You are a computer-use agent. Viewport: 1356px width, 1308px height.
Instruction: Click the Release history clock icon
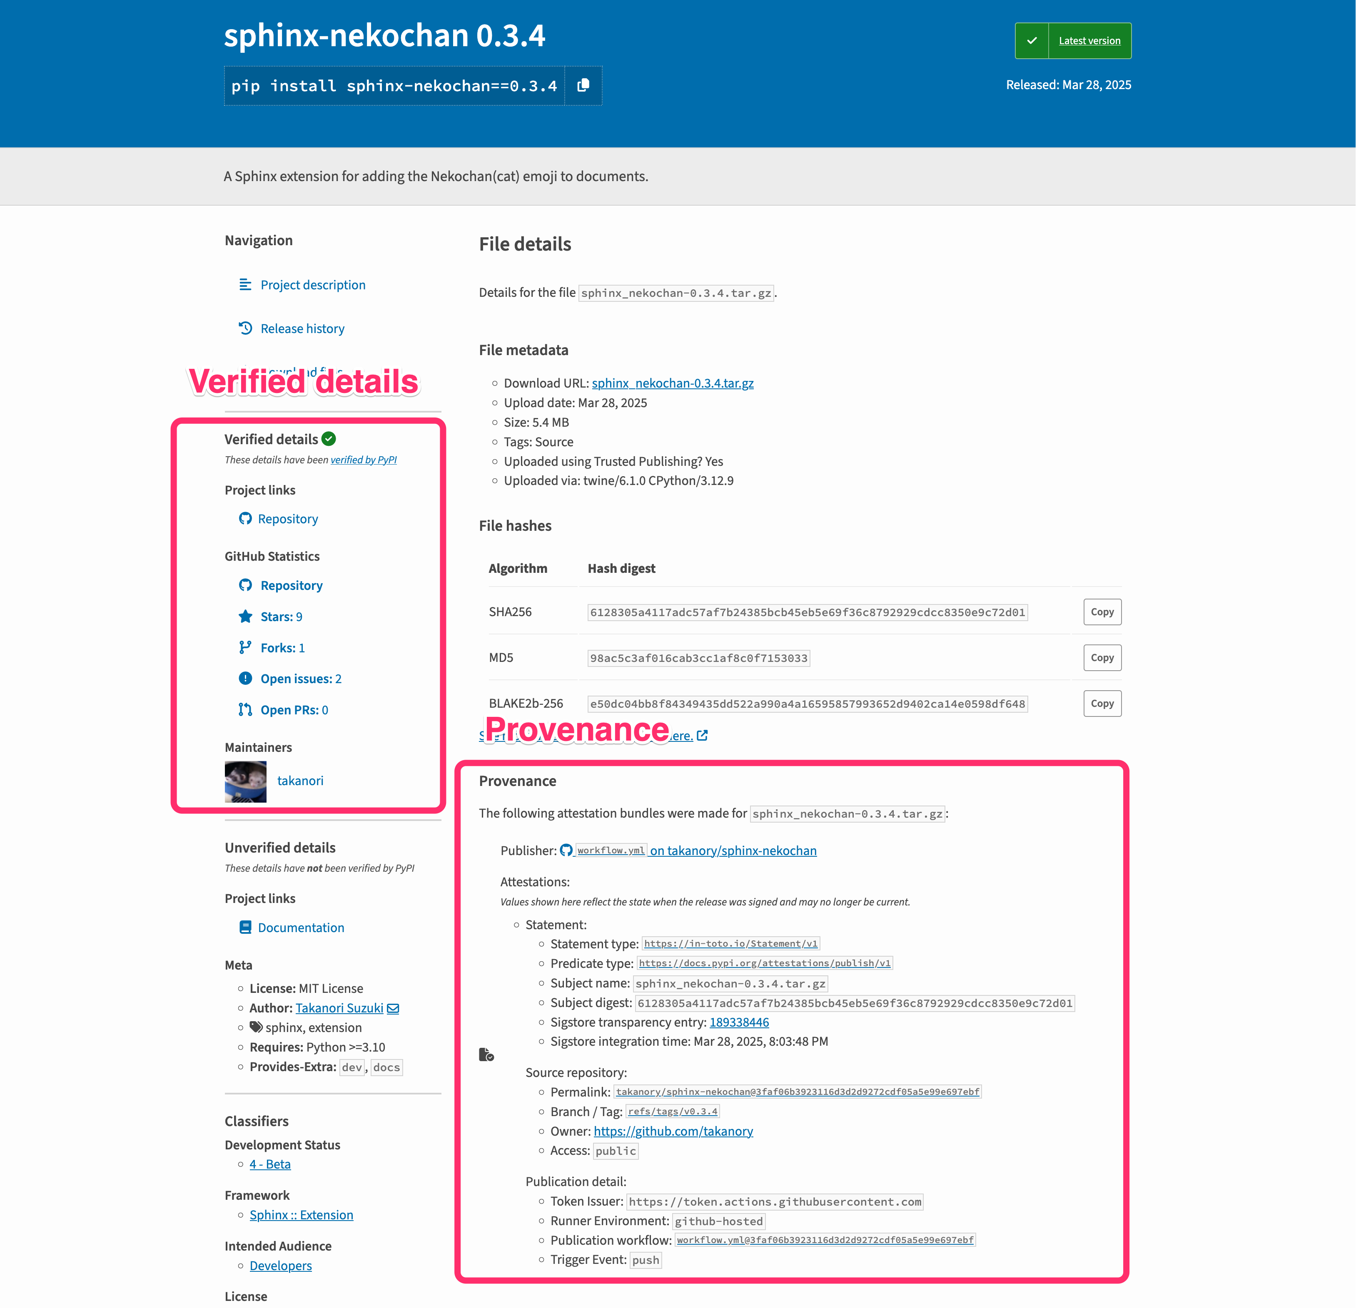pyautogui.click(x=245, y=328)
